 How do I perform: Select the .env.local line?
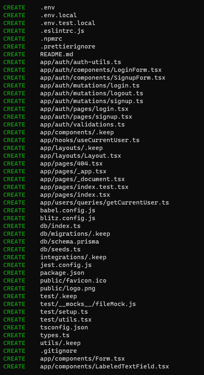59,15
